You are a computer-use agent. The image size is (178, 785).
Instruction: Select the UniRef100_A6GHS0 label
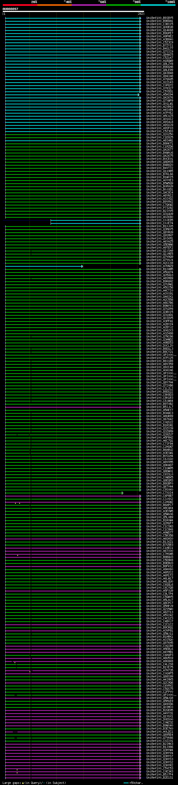pos(159,539)
